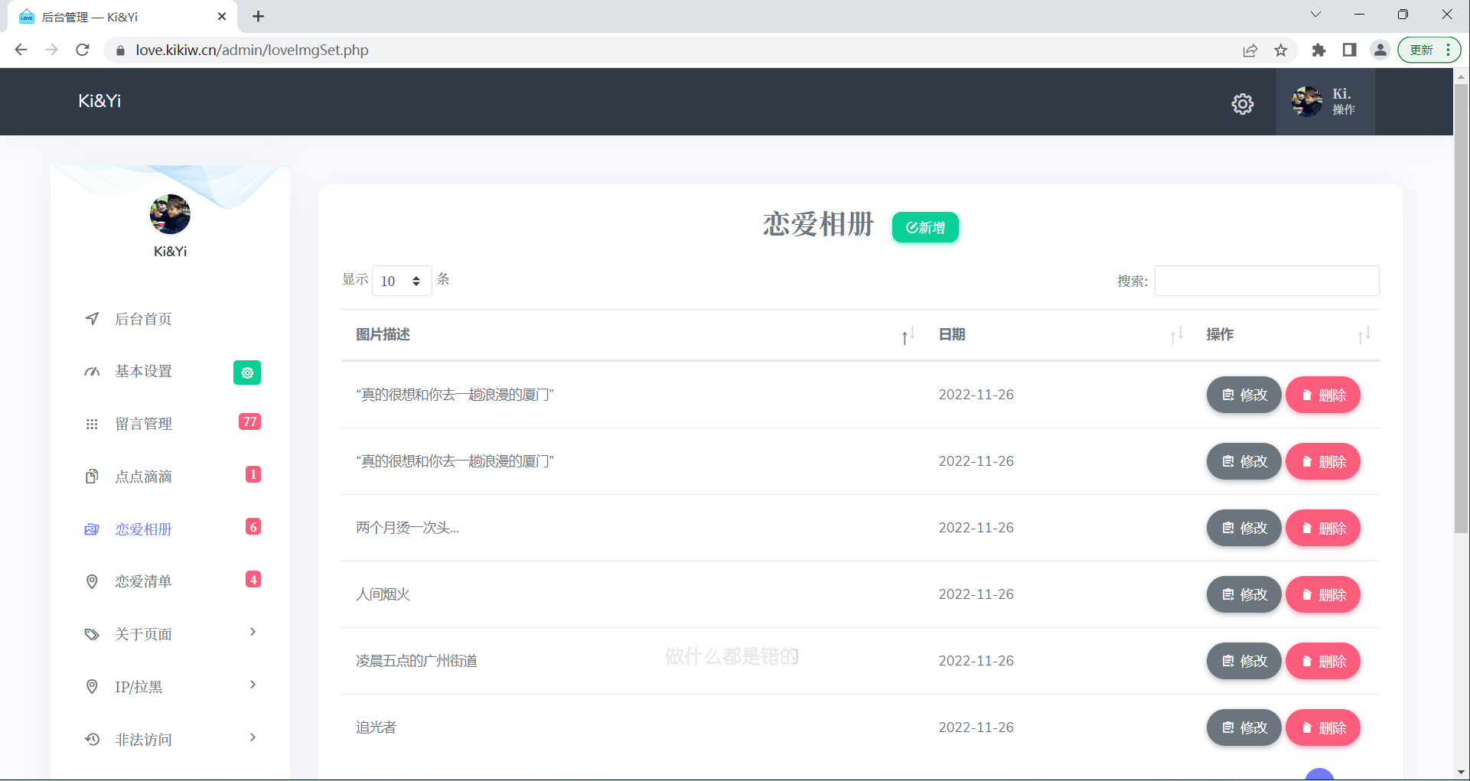Bookmark this page with the star icon
Screen dimensions: 1470x781
pos(1280,50)
